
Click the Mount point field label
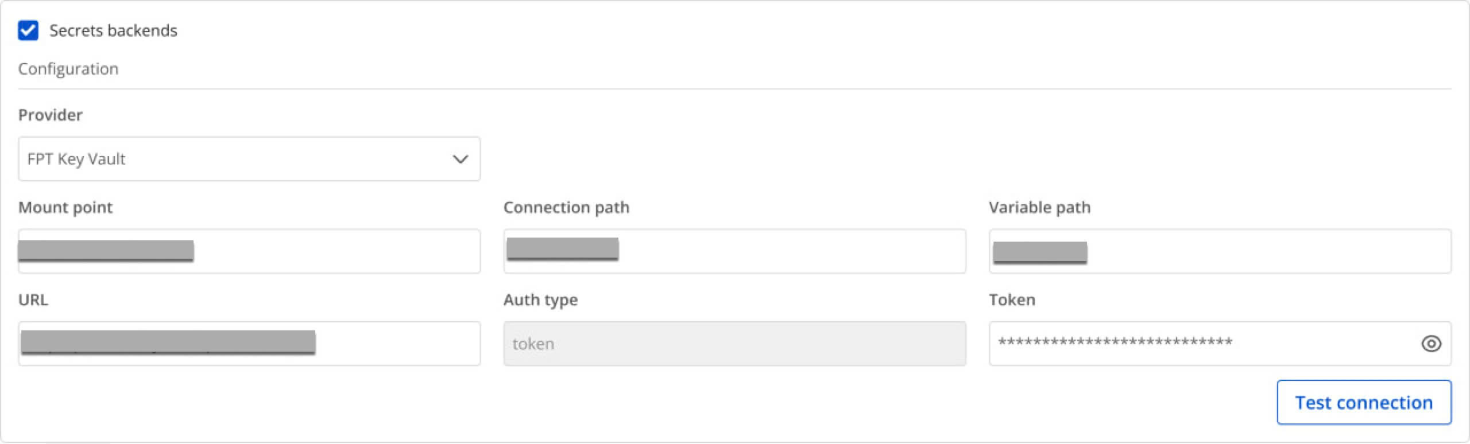65,207
